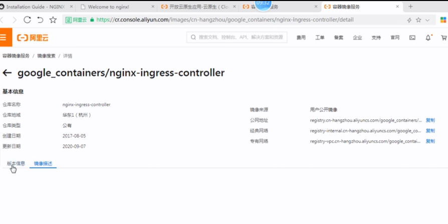Click repository name value nginx-ingress-controller

(87, 104)
